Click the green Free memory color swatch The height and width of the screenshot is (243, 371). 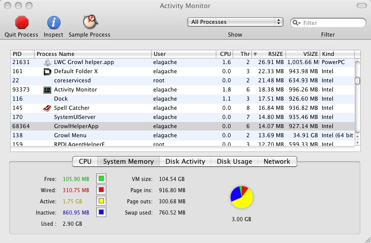(101, 179)
